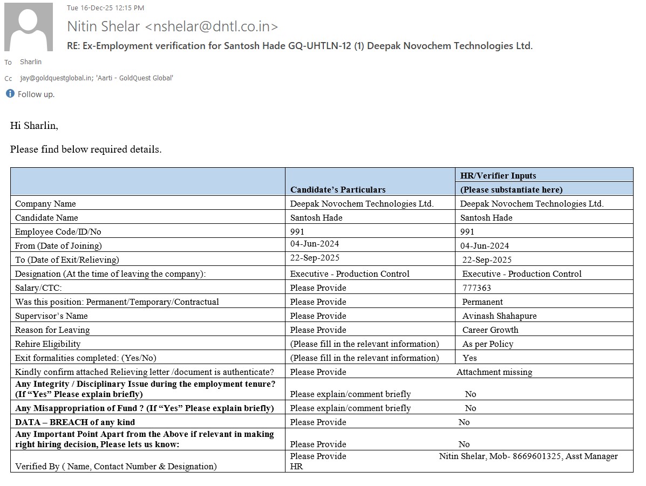Click the email subject line
Image resolution: width=646 pixels, height=486 pixels.
click(300, 46)
